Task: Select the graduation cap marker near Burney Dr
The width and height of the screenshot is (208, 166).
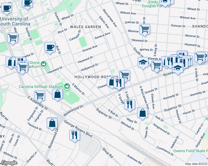Action: pyautogui.click(x=143, y=63)
